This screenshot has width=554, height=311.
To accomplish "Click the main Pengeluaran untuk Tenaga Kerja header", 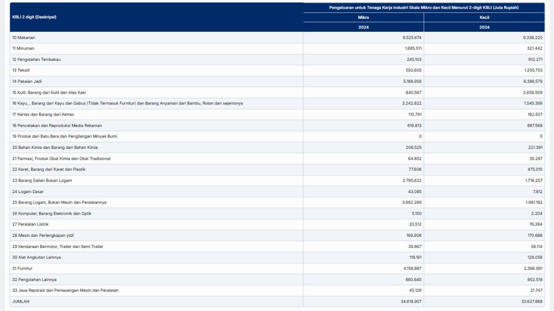I will pyautogui.click(x=424, y=7).
